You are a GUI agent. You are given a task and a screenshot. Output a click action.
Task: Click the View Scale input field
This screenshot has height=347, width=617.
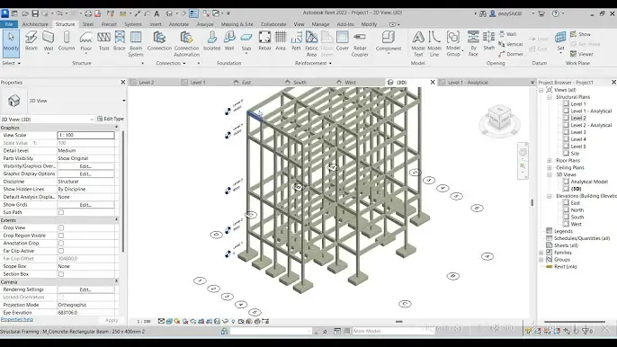pyautogui.click(x=85, y=135)
